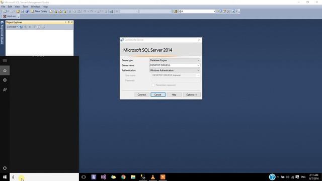The image size is (322, 181).
Task: Open the File menu
Action: [4, 7]
